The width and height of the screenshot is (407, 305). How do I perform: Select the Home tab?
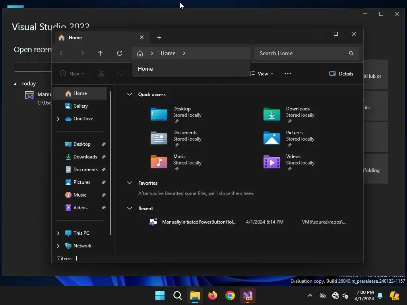(x=102, y=38)
